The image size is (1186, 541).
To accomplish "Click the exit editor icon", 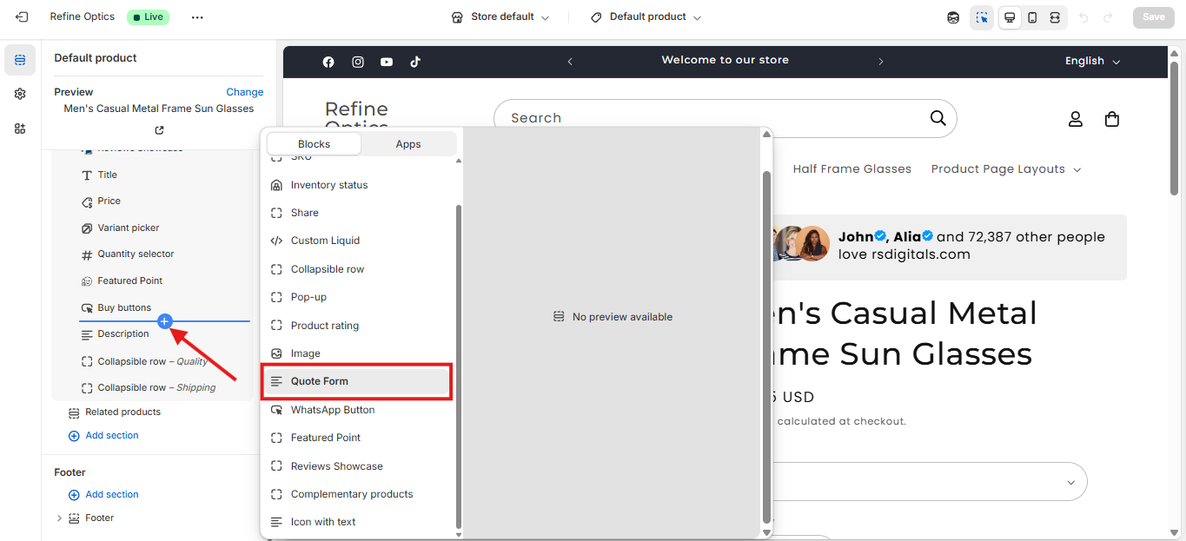I will [22, 17].
